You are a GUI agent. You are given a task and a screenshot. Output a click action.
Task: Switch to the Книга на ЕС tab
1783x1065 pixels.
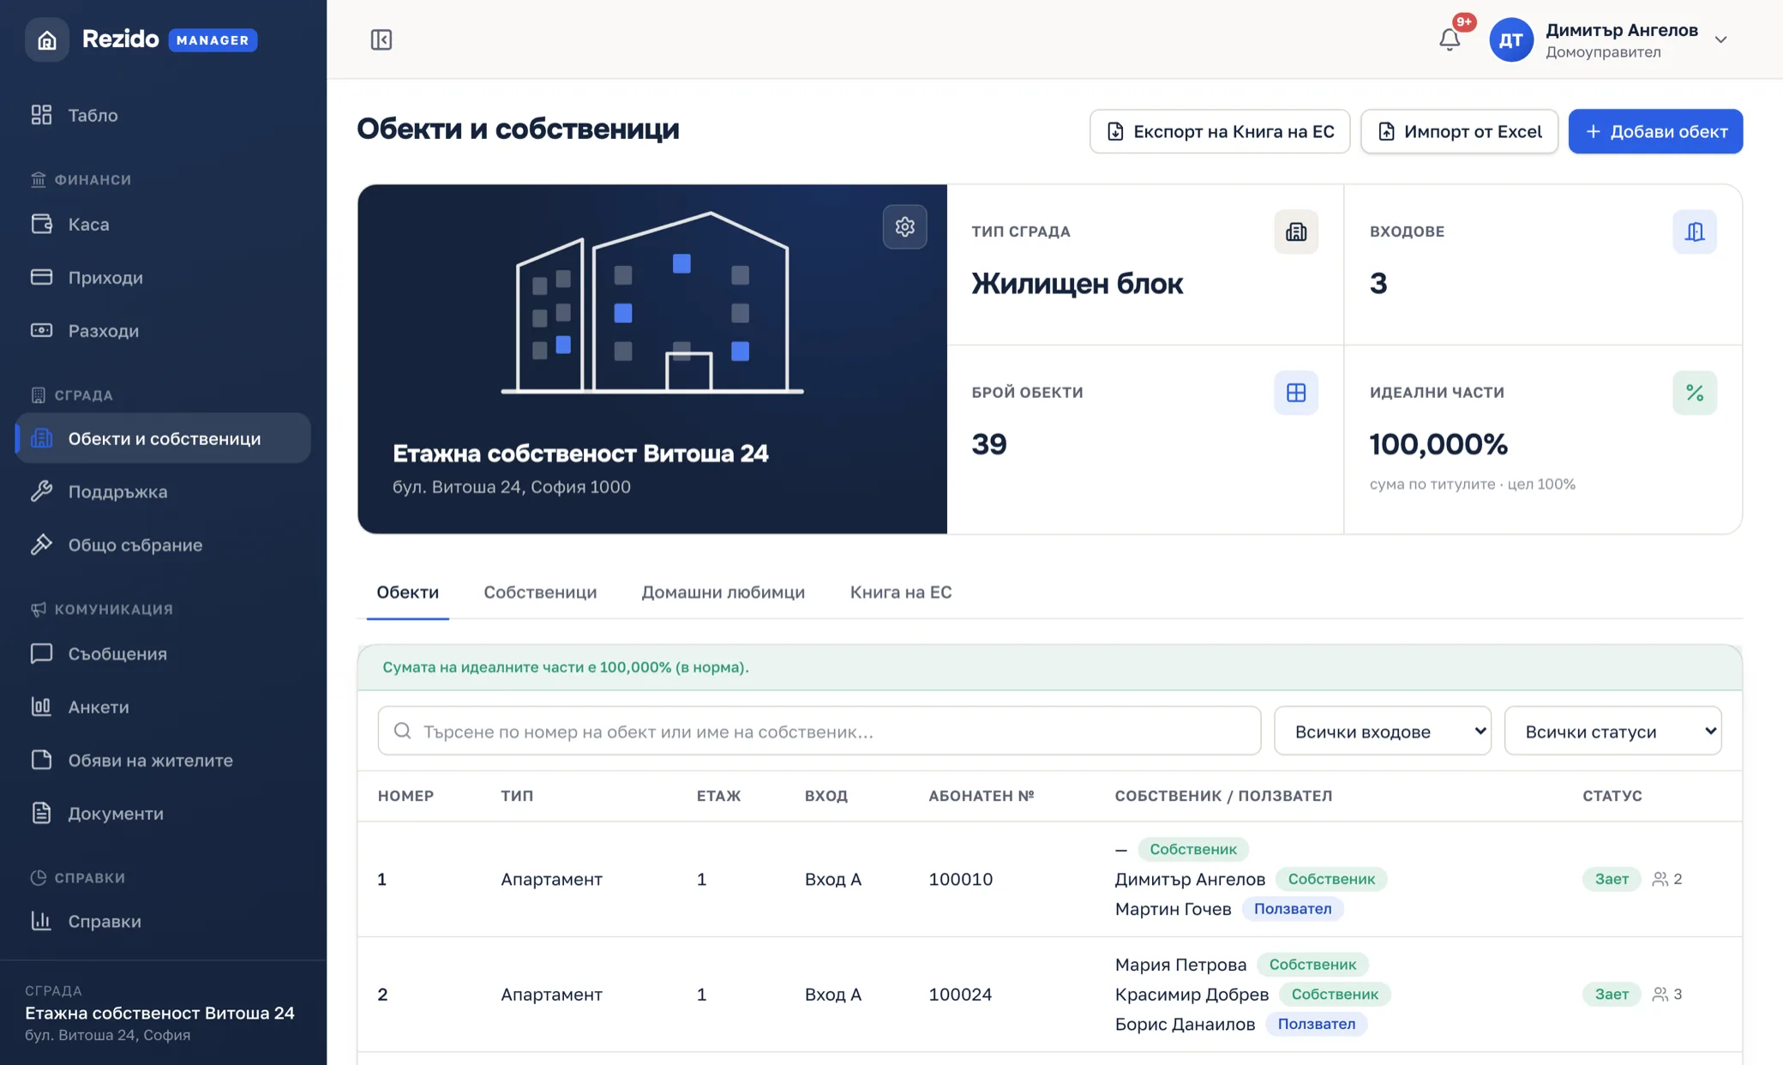900,593
